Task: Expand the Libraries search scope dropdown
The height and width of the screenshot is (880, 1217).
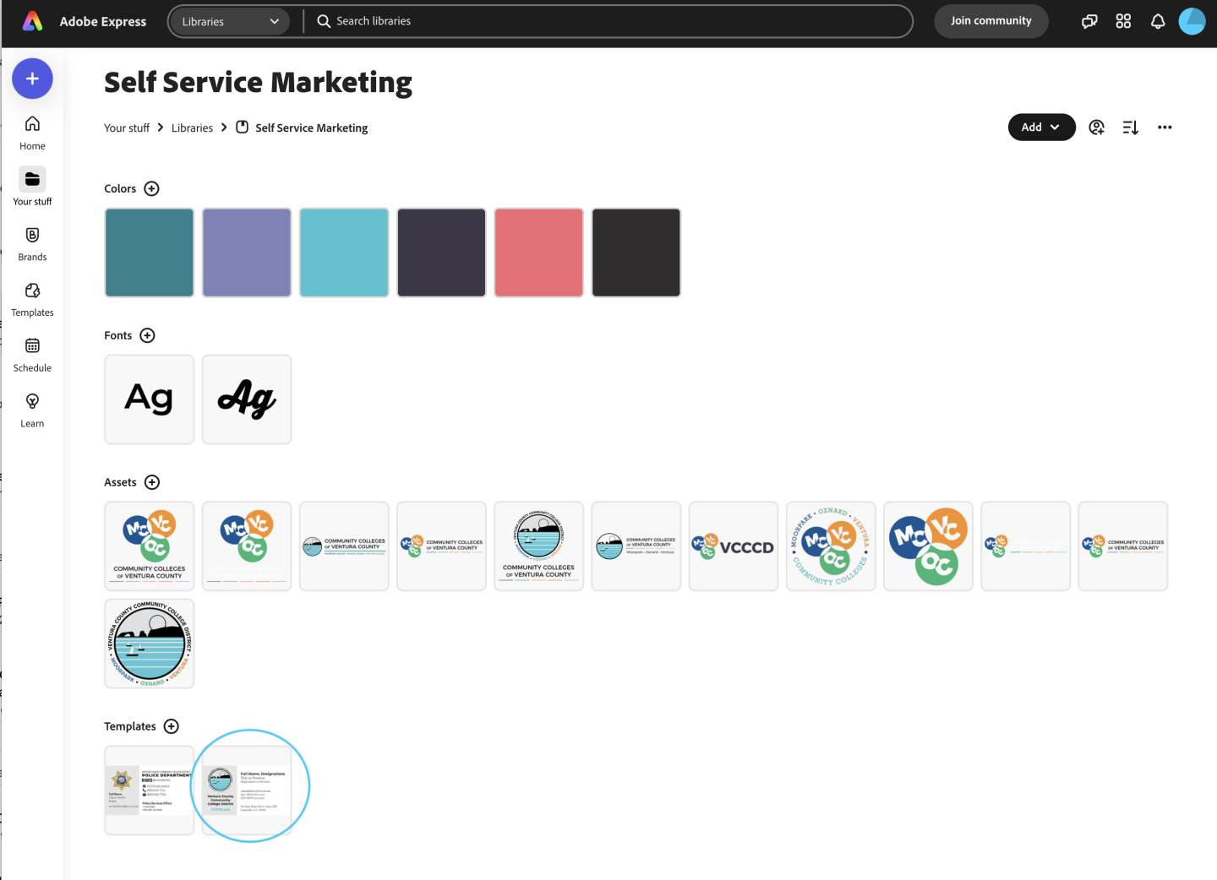Action: coord(229,21)
